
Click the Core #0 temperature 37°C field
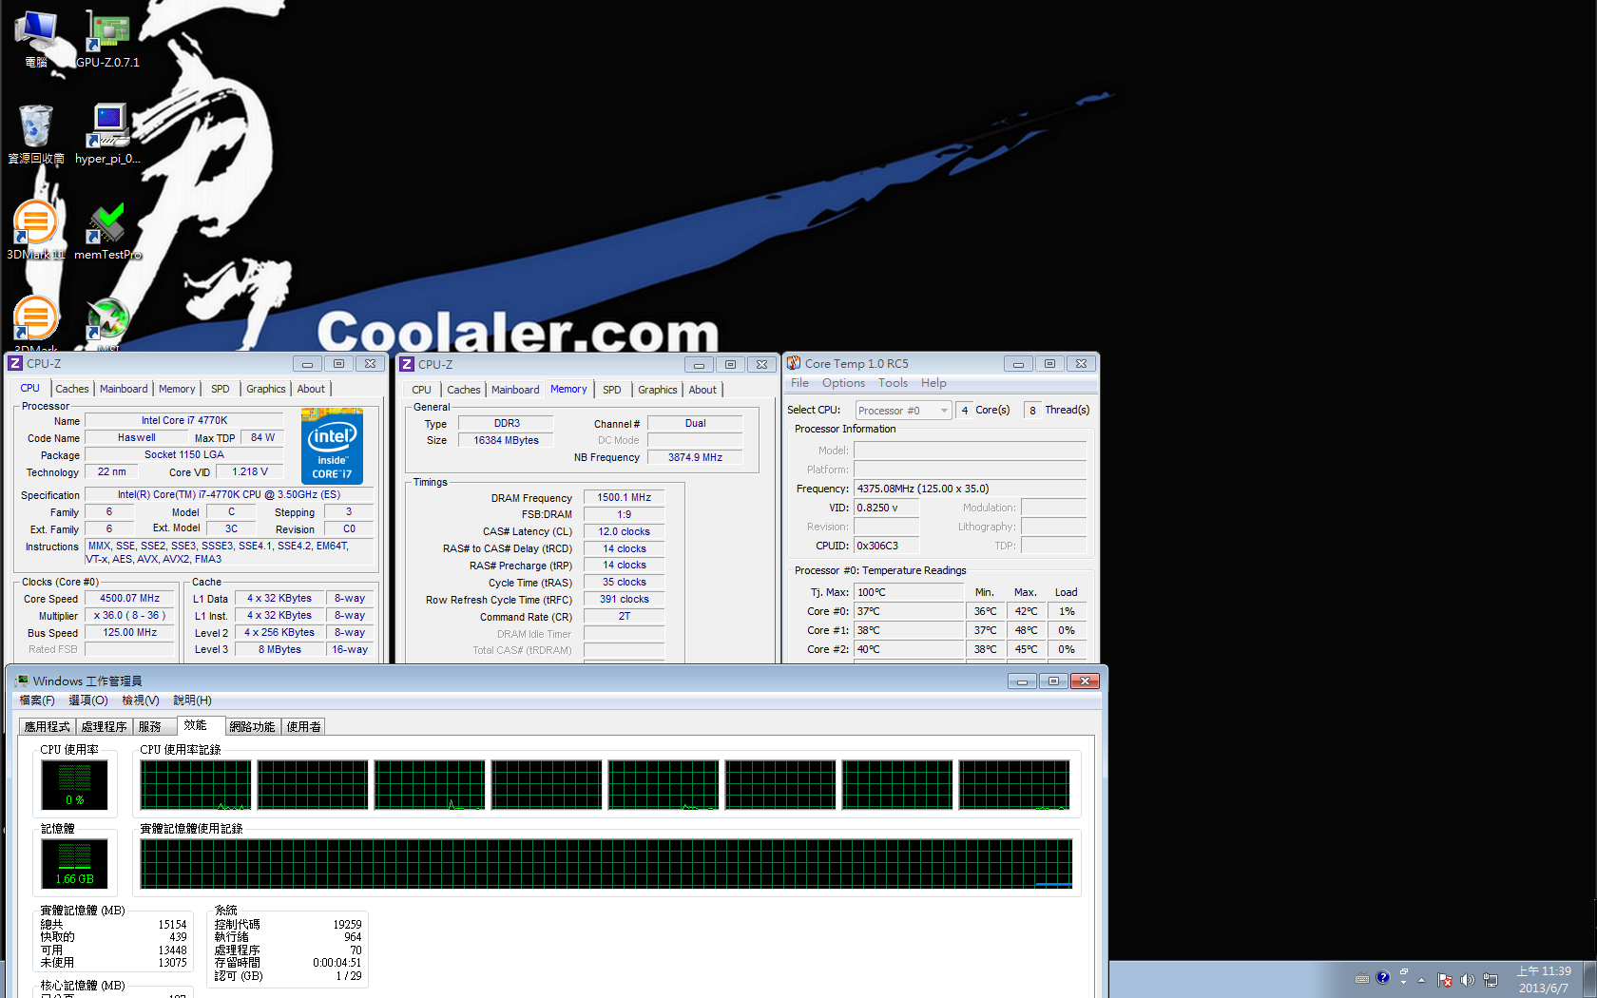point(909,611)
